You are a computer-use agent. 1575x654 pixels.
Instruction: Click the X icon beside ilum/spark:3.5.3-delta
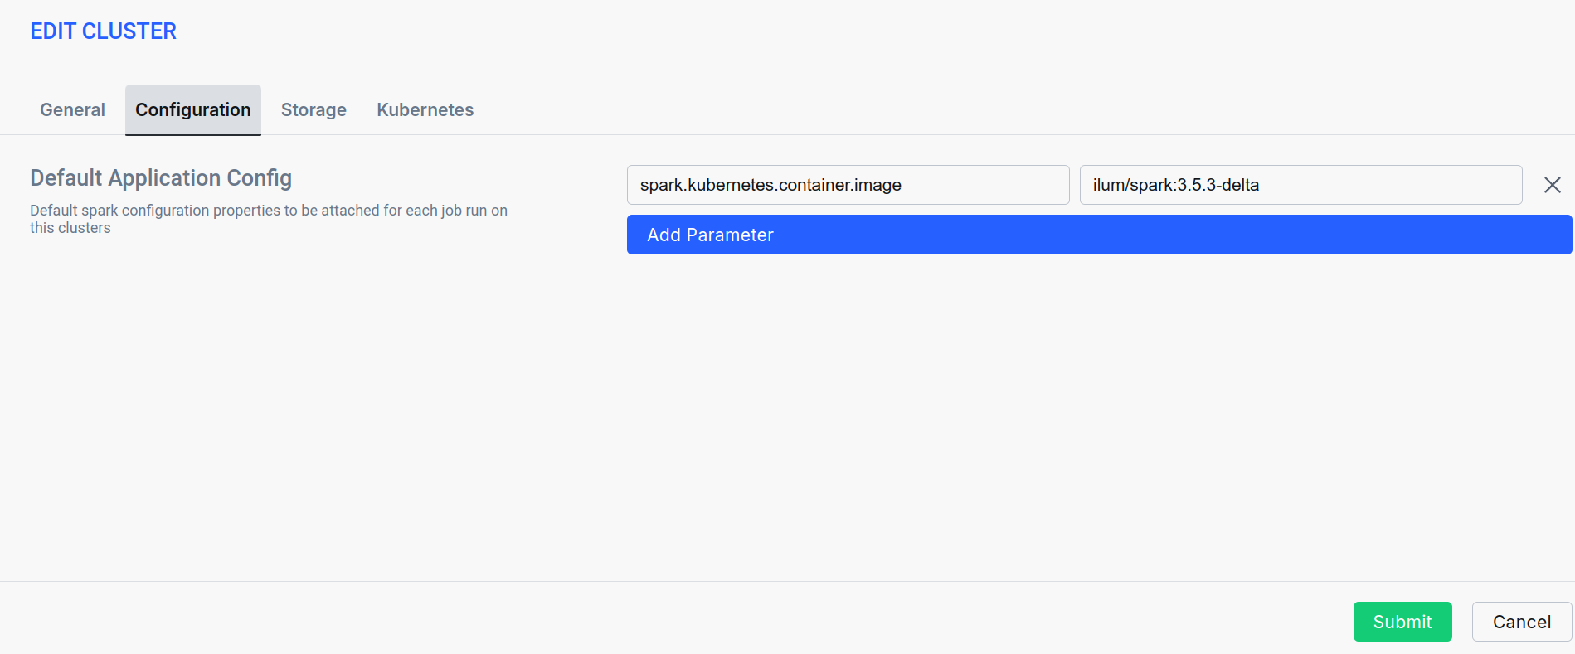tap(1552, 185)
